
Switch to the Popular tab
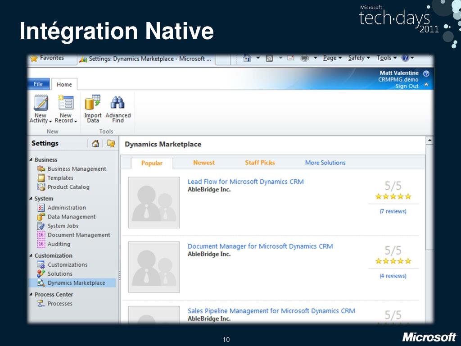(152, 163)
